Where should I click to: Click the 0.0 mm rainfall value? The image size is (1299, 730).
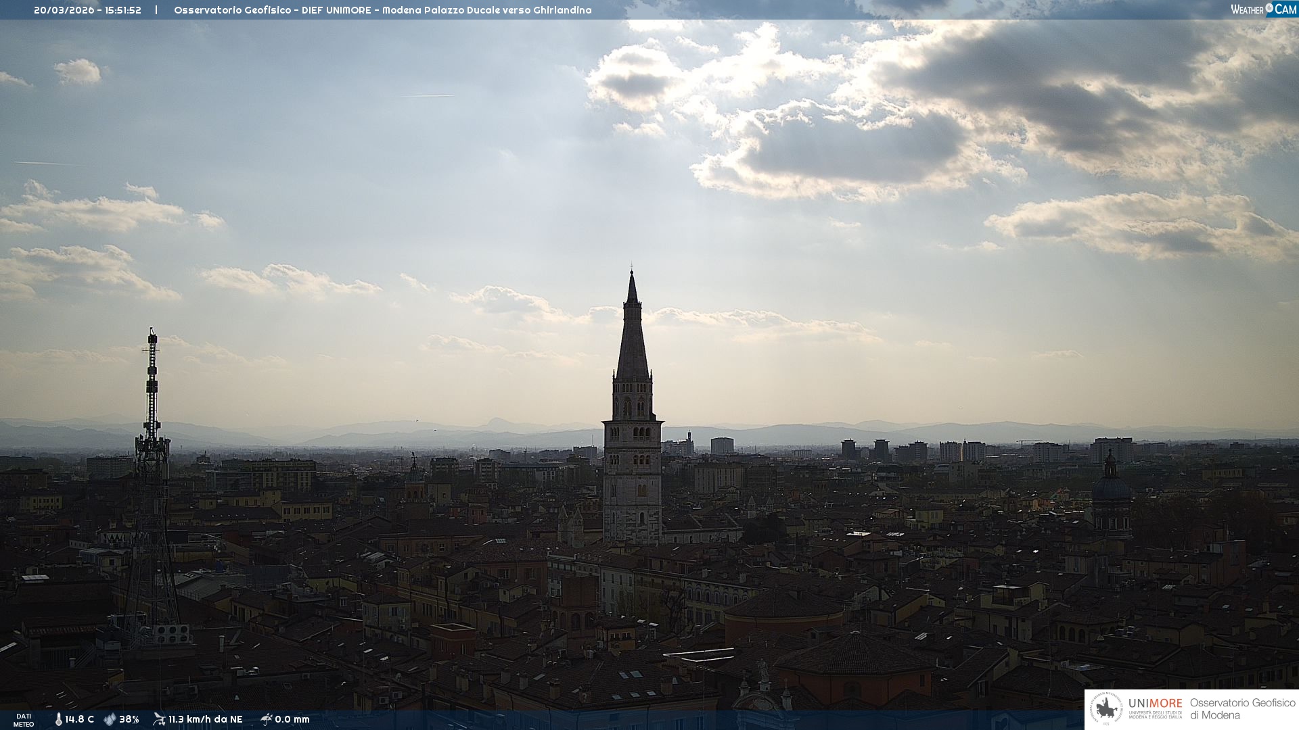click(x=292, y=719)
